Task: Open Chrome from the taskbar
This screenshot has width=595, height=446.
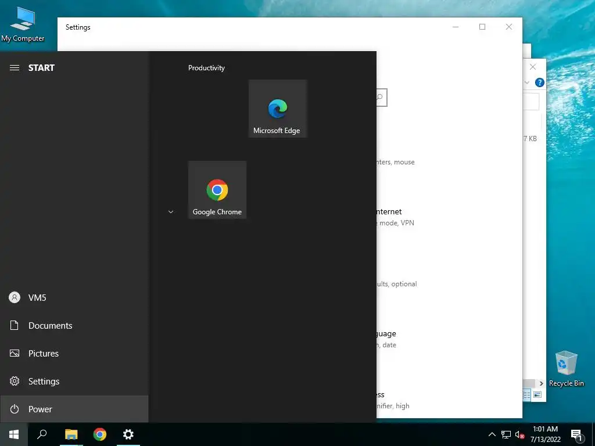Action: (100, 434)
